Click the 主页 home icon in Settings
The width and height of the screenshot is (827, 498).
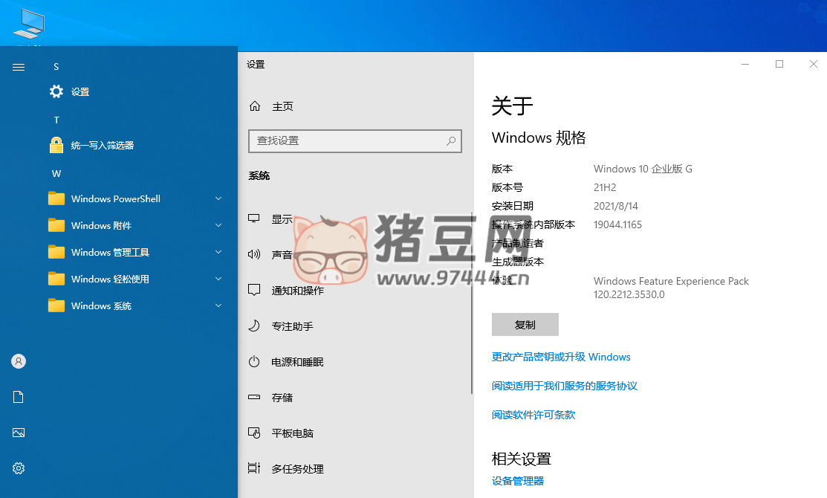(x=255, y=106)
